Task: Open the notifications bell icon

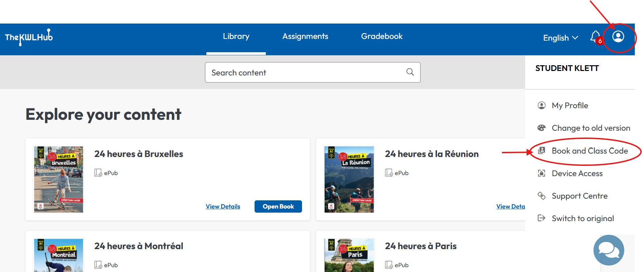Action: click(595, 37)
